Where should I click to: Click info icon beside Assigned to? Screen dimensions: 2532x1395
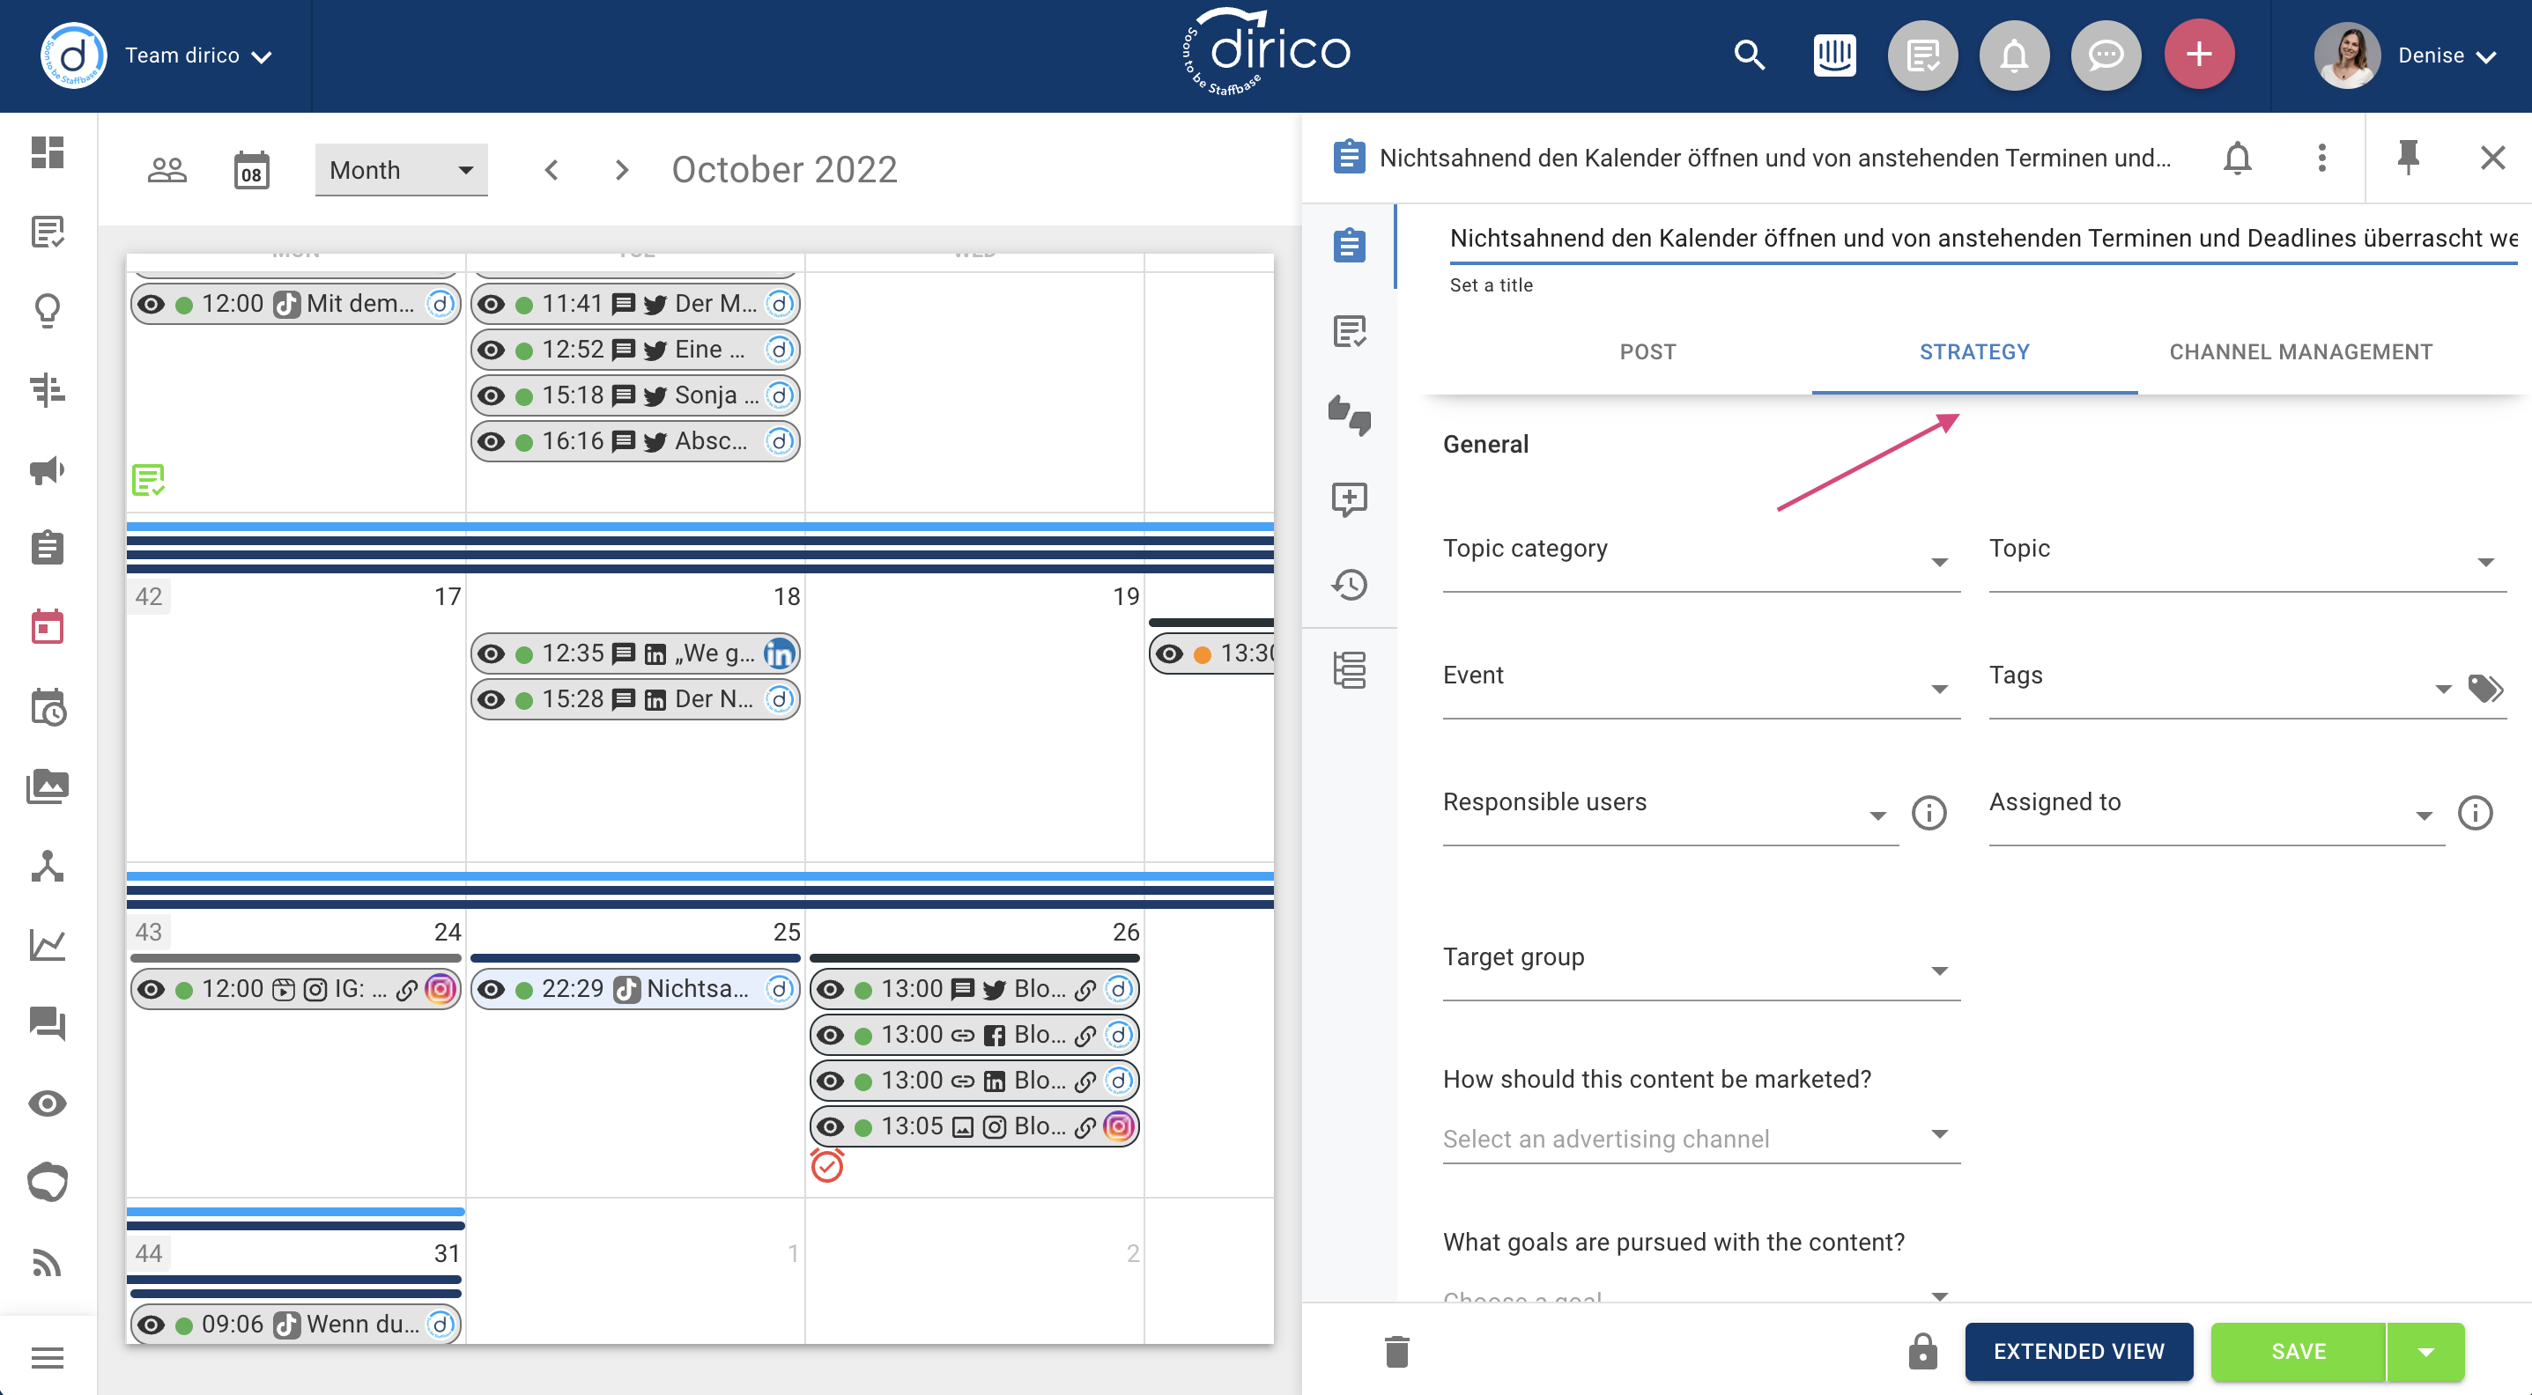(x=2475, y=813)
